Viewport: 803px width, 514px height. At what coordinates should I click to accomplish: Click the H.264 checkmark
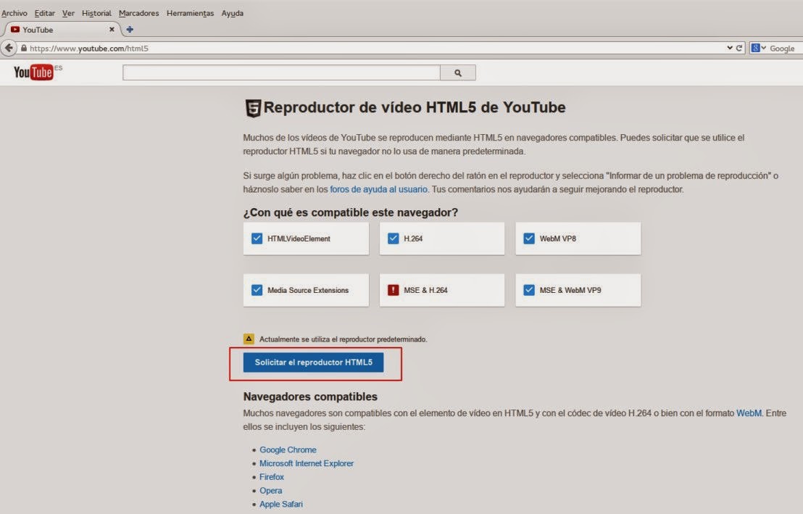[x=393, y=239]
